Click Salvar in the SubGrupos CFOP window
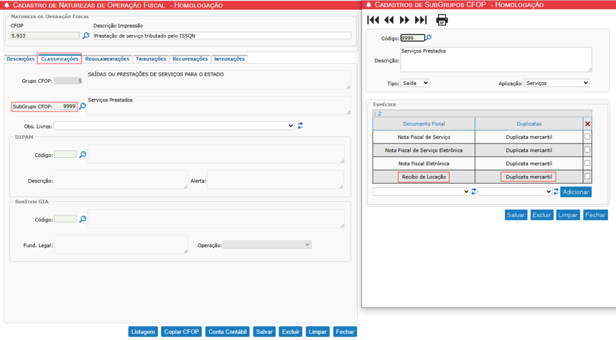 click(516, 215)
